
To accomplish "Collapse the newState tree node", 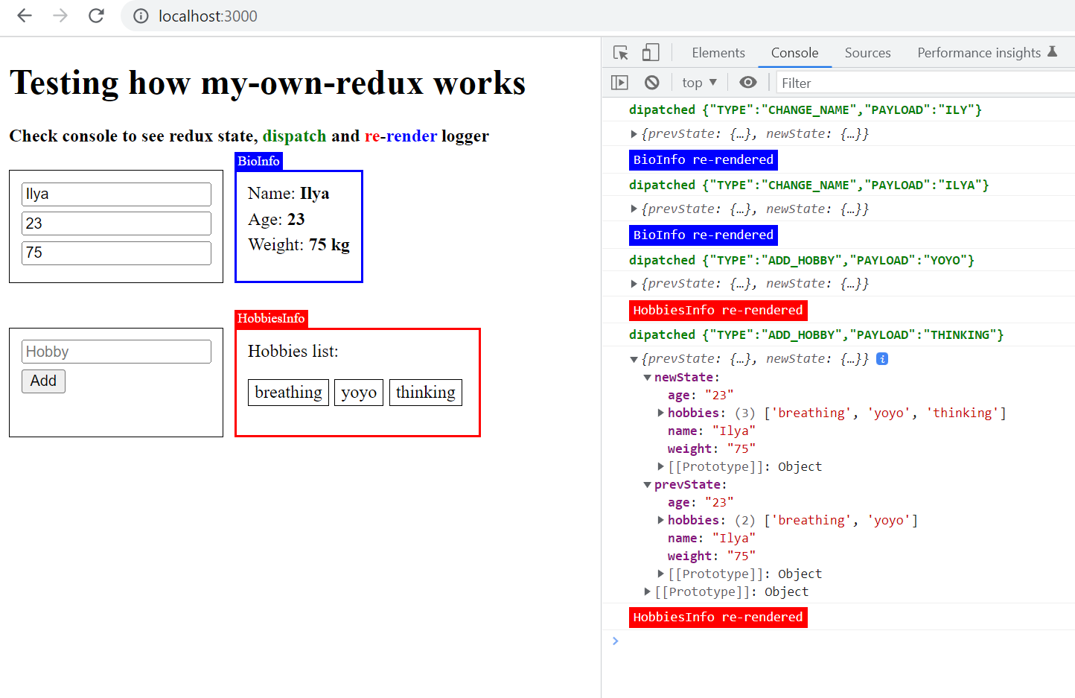I will 647,378.
